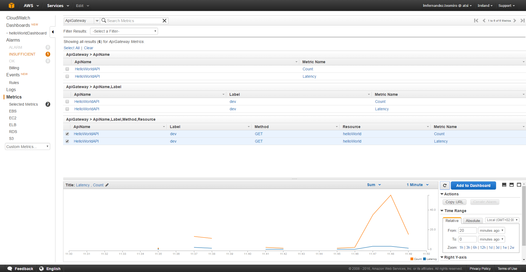Click the Select All link
Screen dimensions: 526x272
click(72, 48)
